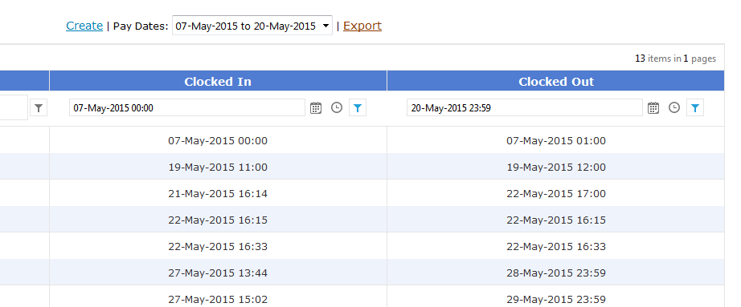Select Clocked Out cell 22-May-2015 16:33
Image resolution: width=741 pixels, height=307 pixels.
(556, 246)
